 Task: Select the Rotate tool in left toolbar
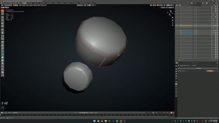[x=2, y=20]
